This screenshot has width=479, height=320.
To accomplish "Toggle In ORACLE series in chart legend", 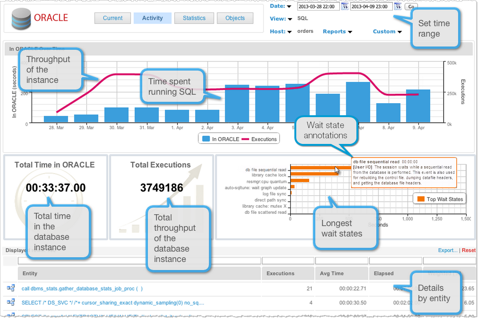I will (x=221, y=139).
